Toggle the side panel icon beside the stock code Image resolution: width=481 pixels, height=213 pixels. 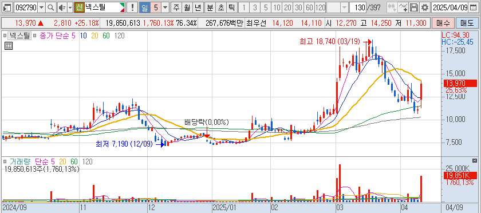(7, 7)
